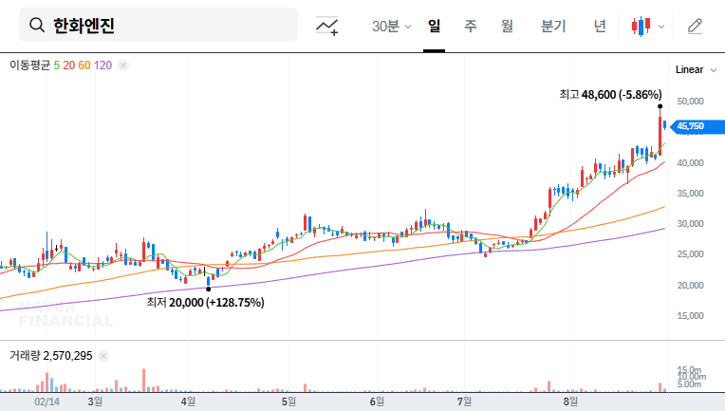This screenshot has height=411, width=725.
Task: Click the candlestick chart type icon
Action: click(641, 27)
